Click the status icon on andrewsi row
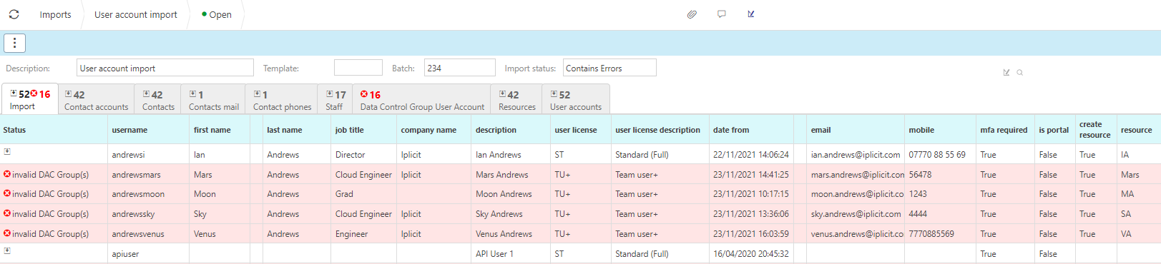The width and height of the screenshot is (1161, 264). (x=7, y=151)
